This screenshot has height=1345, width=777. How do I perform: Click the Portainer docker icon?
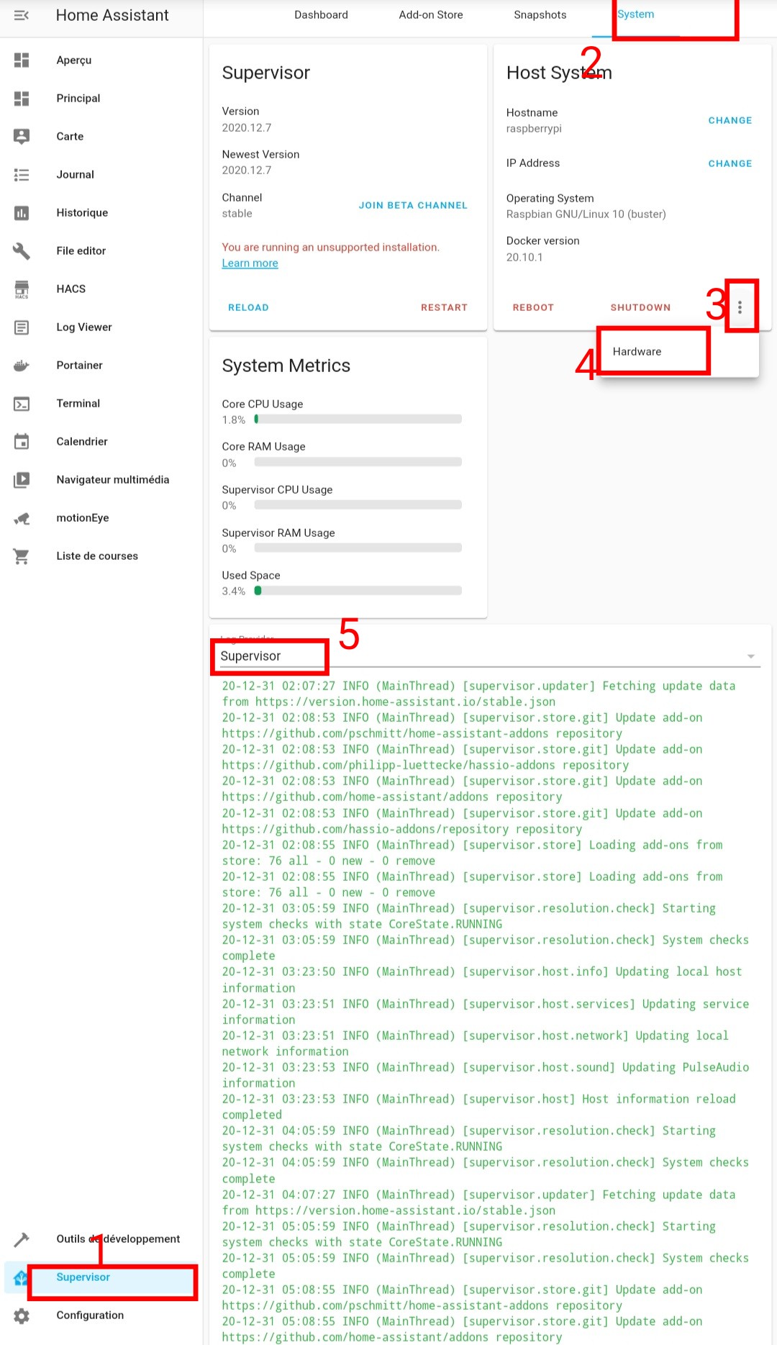point(22,365)
